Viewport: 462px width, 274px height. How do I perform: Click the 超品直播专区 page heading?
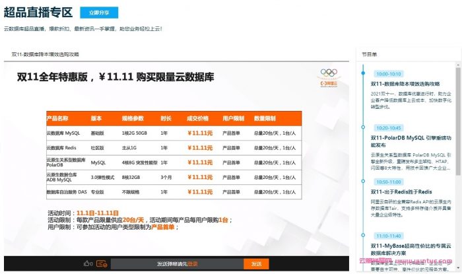37,13
